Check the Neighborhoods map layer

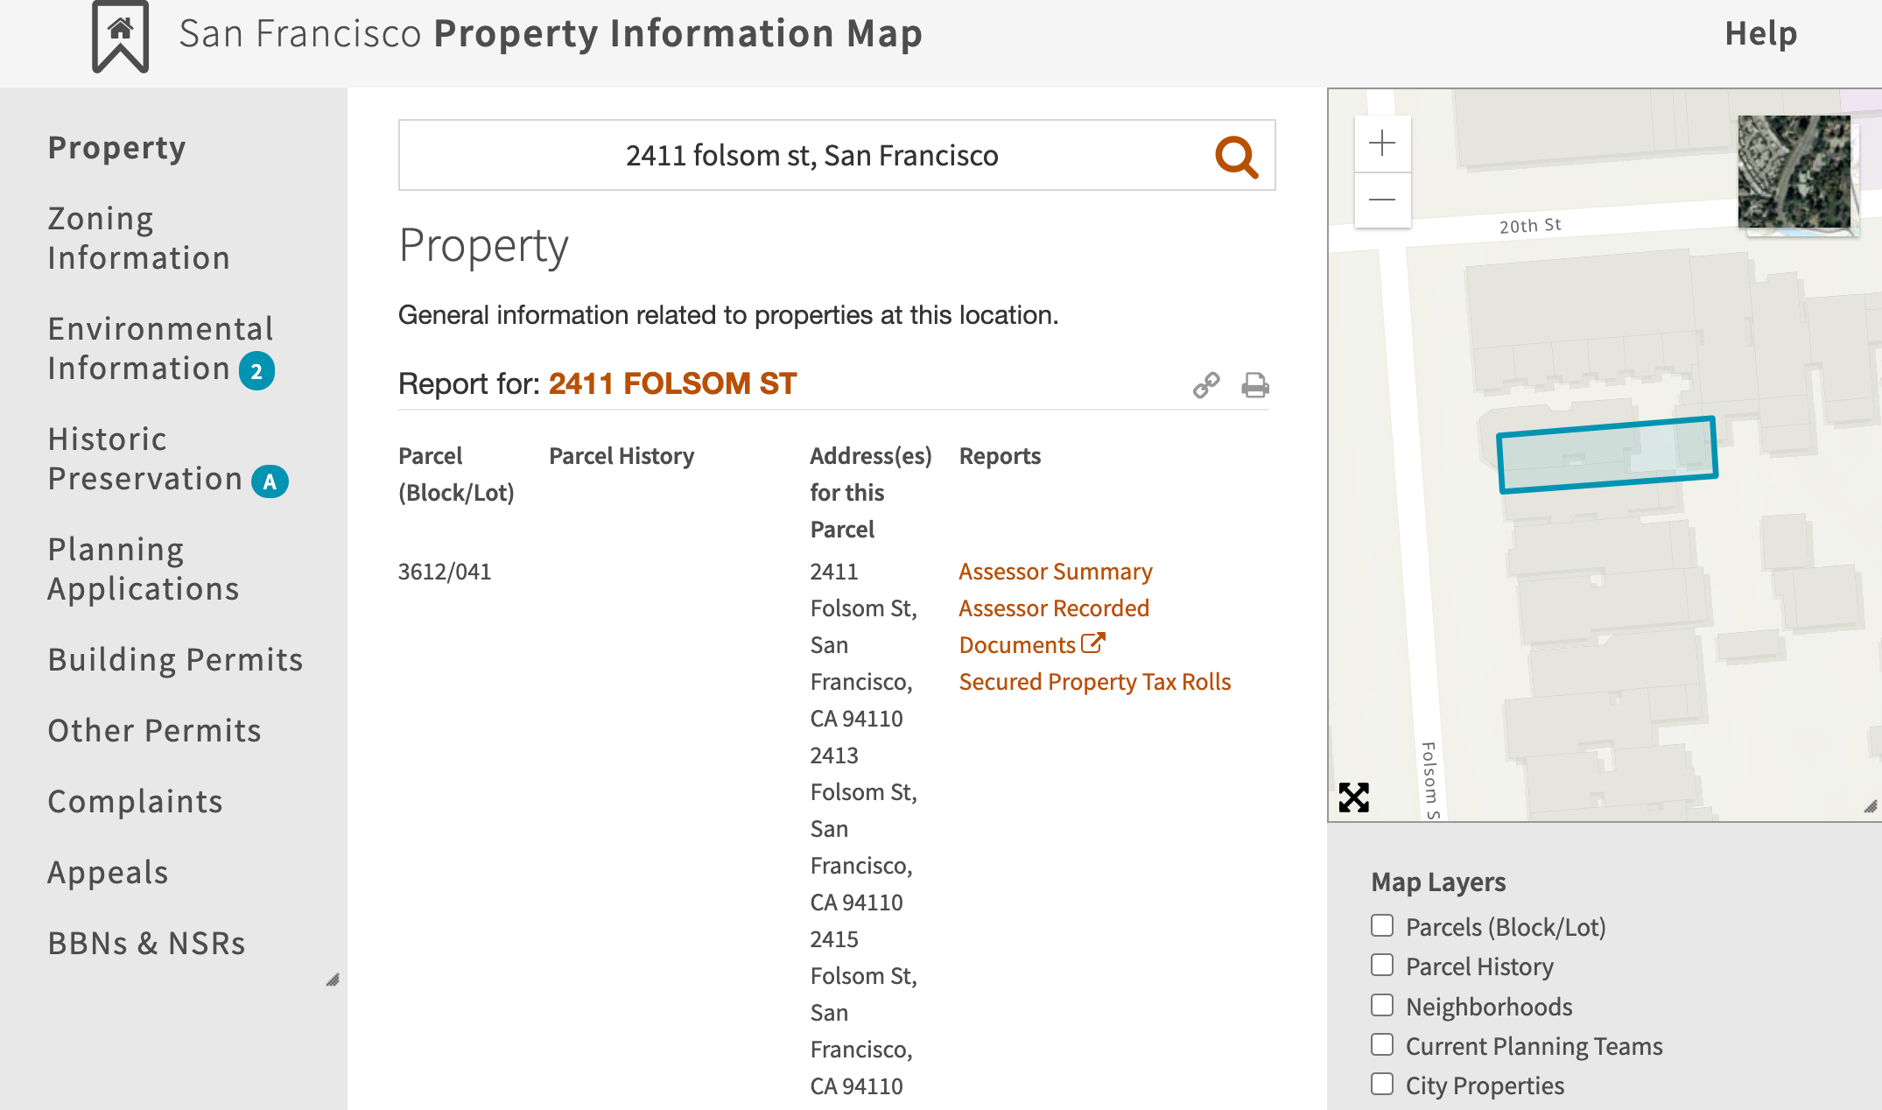[x=1382, y=1006]
